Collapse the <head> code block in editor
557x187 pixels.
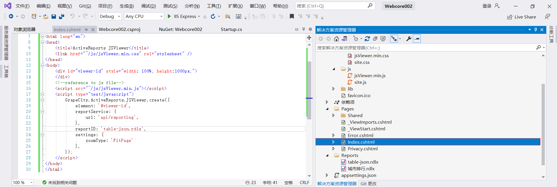click(42, 42)
